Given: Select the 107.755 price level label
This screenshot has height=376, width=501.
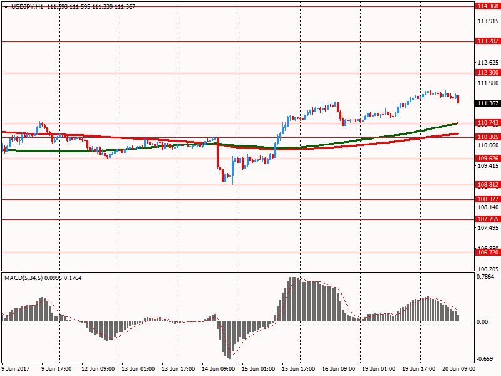Looking at the screenshot, I should (488, 219).
